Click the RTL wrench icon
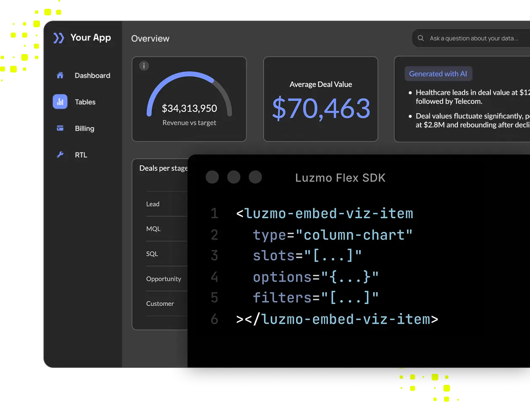 [60, 155]
